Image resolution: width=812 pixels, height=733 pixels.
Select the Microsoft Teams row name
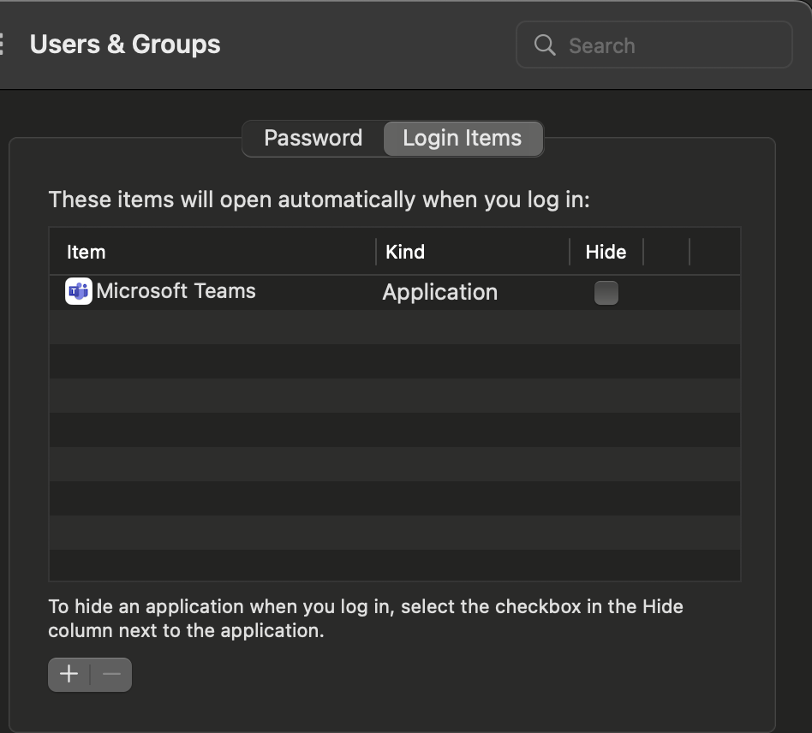(x=176, y=291)
